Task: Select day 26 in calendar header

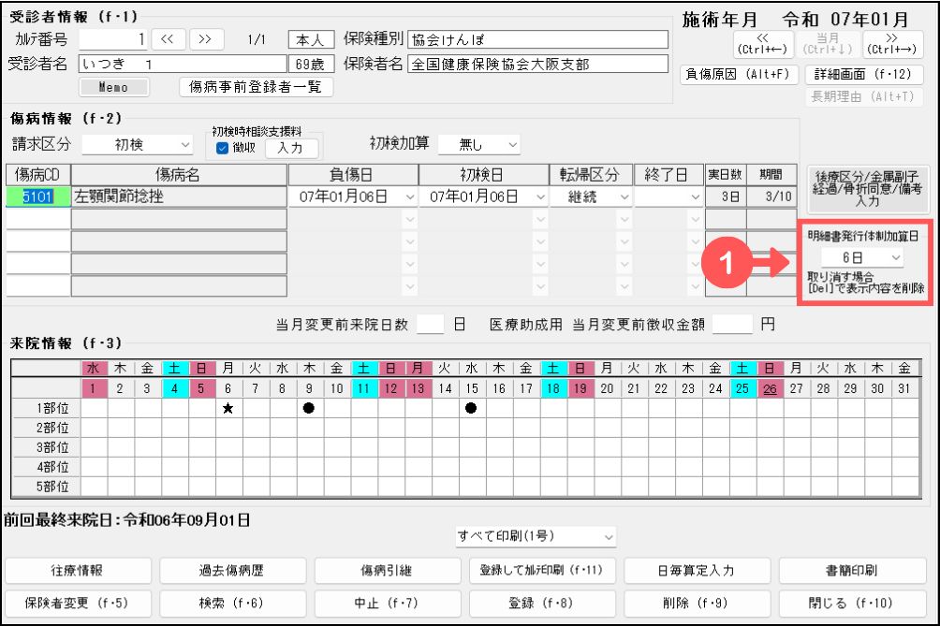Action: (x=770, y=387)
